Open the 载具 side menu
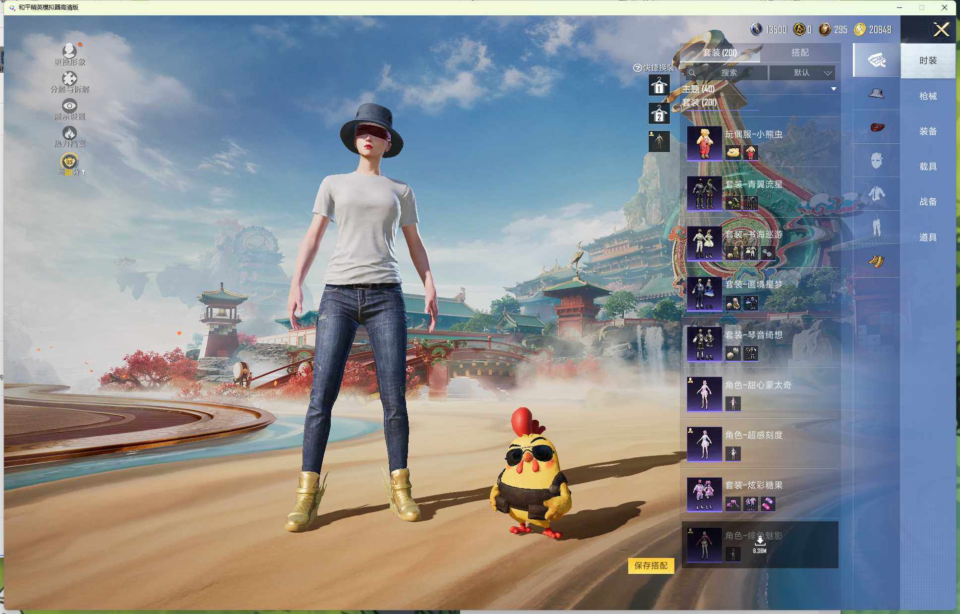The image size is (960, 614). (928, 167)
